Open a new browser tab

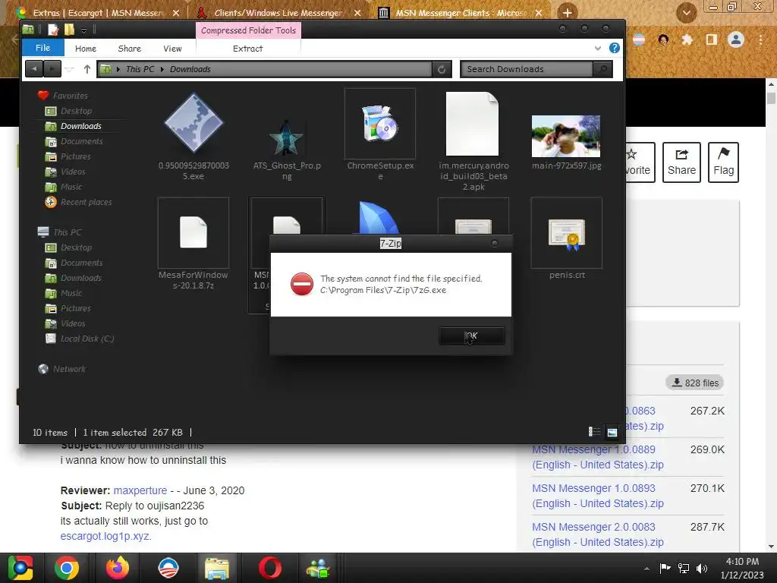568,13
